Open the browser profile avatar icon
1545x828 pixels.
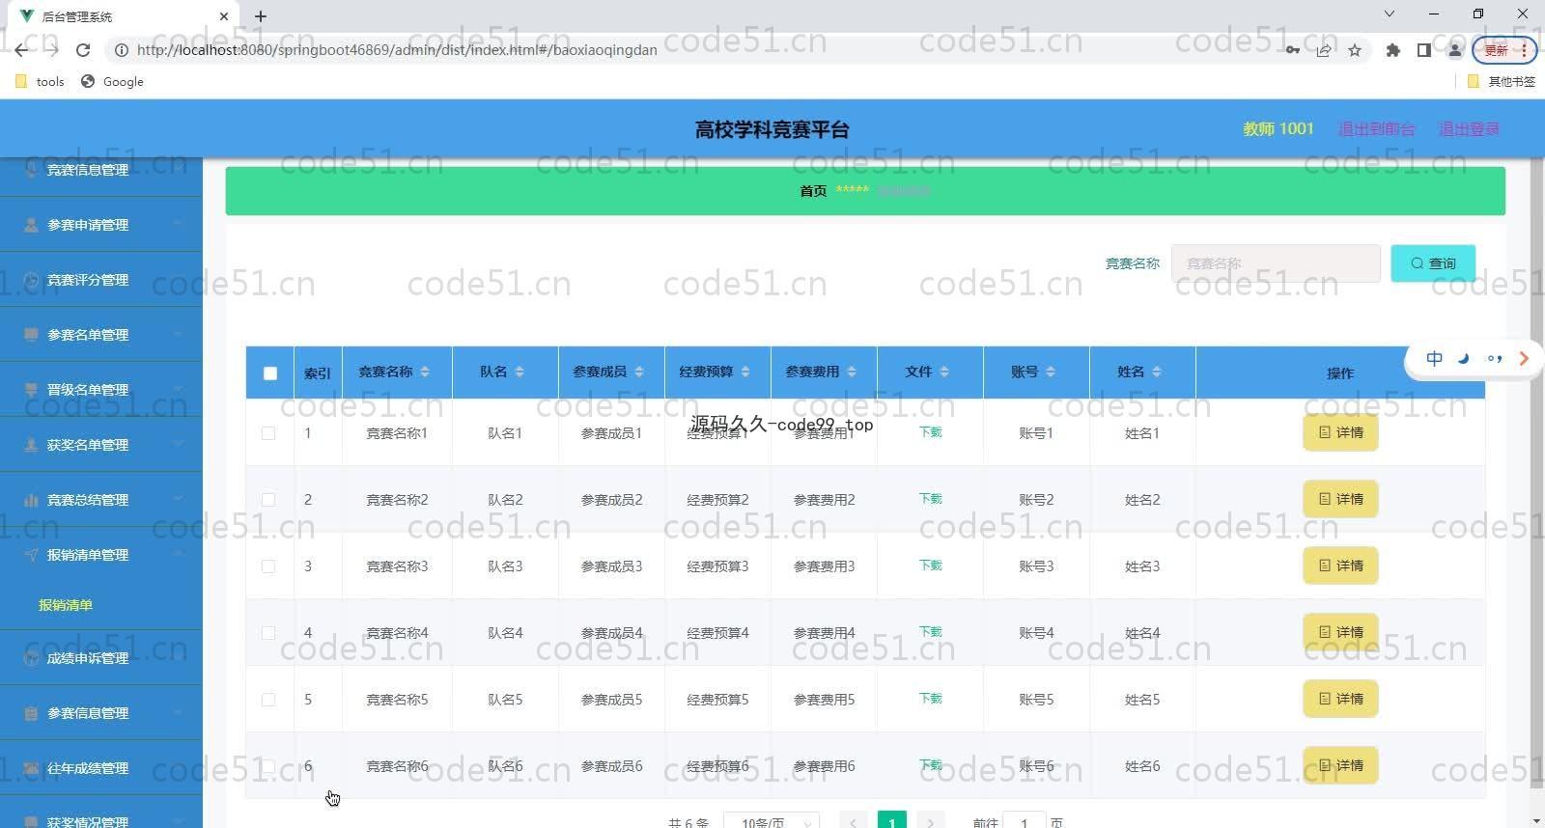click(1454, 50)
